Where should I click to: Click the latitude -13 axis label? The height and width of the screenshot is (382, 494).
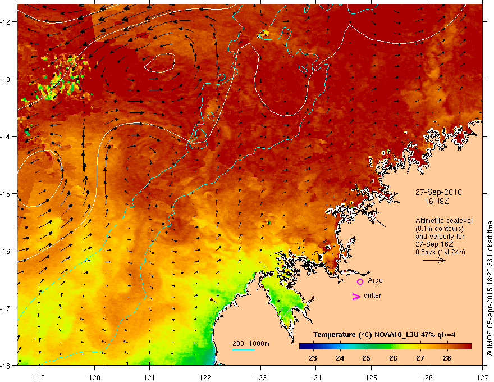point(6,79)
